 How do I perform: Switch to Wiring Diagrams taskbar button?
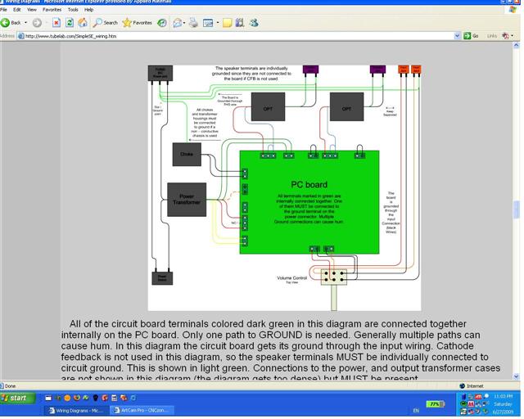click(76, 410)
